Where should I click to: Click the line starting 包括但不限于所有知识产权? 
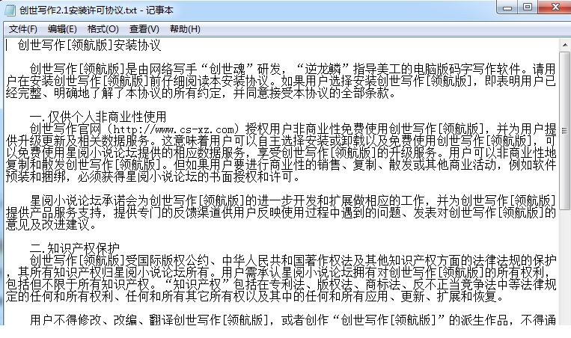pos(281,284)
